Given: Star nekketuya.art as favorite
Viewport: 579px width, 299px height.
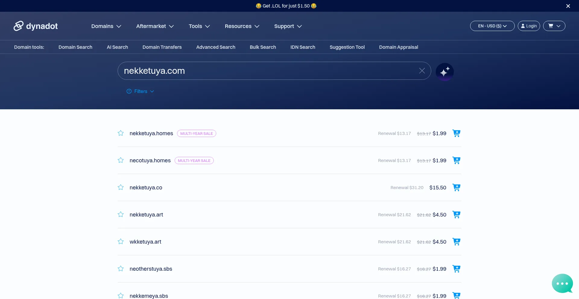Looking at the screenshot, I should [121, 214].
